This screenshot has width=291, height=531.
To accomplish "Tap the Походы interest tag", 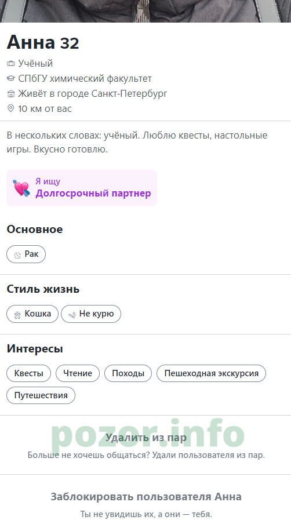I will [x=128, y=373].
